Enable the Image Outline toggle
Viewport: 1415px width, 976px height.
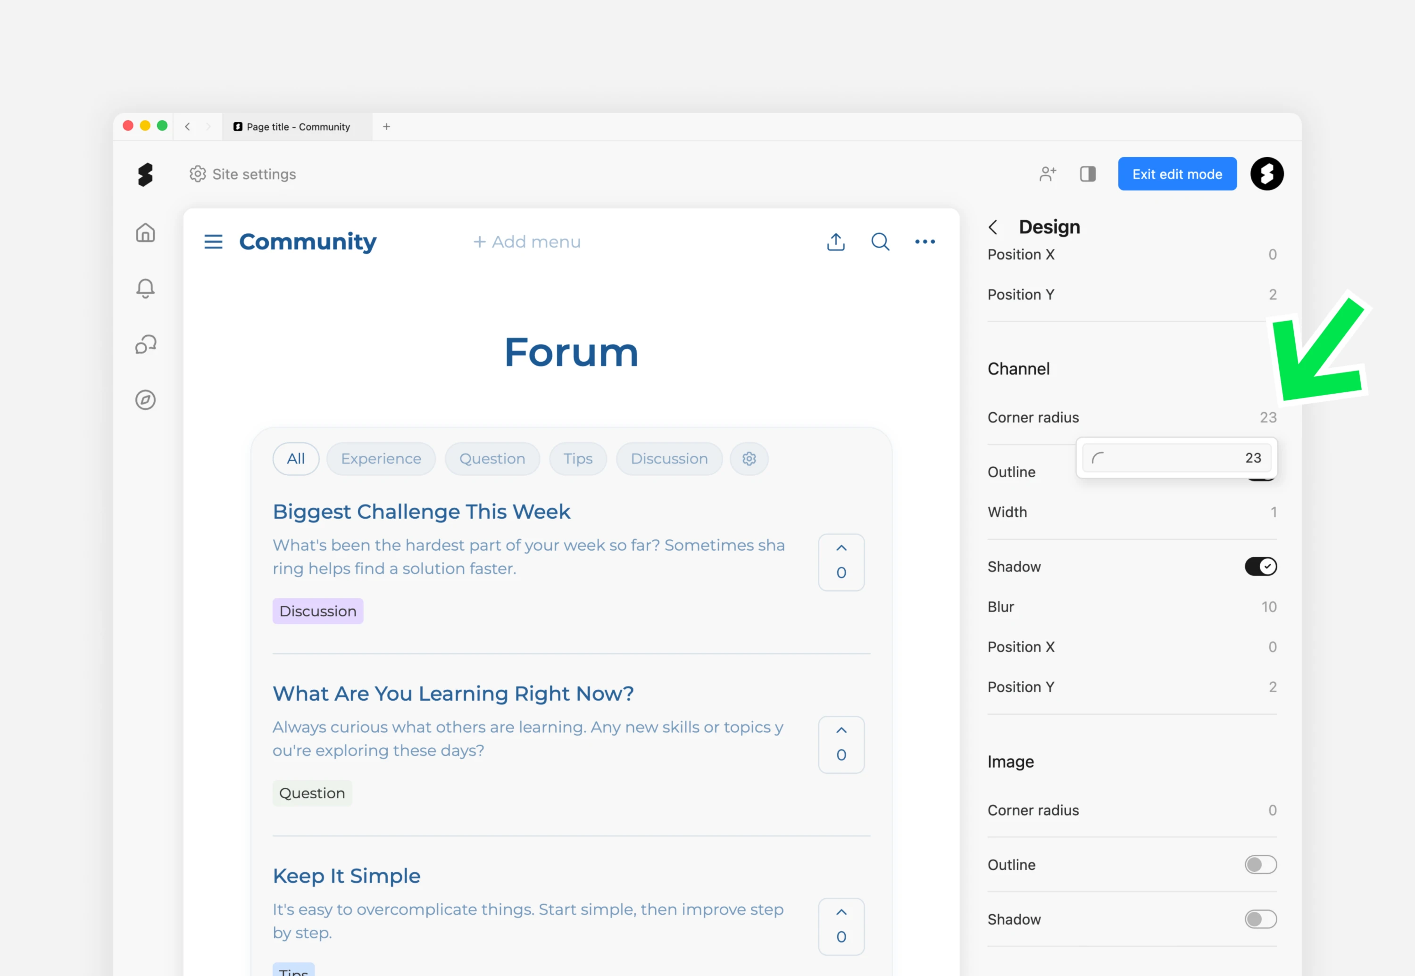point(1260,865)
